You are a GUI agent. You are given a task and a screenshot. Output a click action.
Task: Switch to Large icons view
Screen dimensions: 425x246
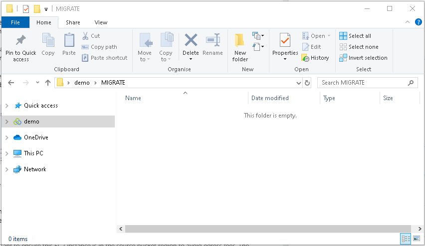[417, 239]
